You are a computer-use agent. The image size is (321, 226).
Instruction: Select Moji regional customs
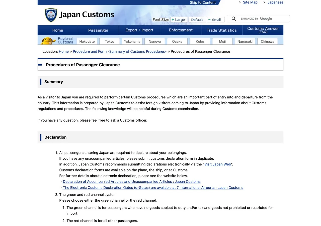tap(222, 41)
